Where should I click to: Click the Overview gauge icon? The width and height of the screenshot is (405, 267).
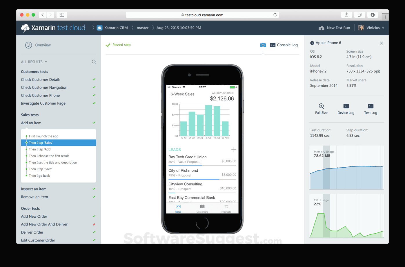[x=28, y=45]
